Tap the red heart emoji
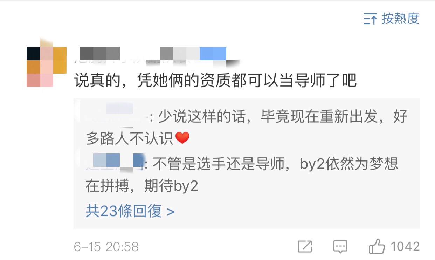 pyautogui.click(x=182, y=138)
